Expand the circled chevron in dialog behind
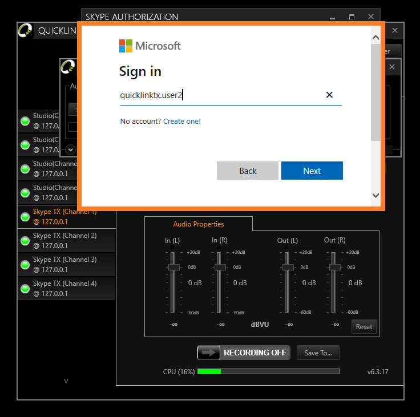420x417 pixels. click(x=70, y=149)
